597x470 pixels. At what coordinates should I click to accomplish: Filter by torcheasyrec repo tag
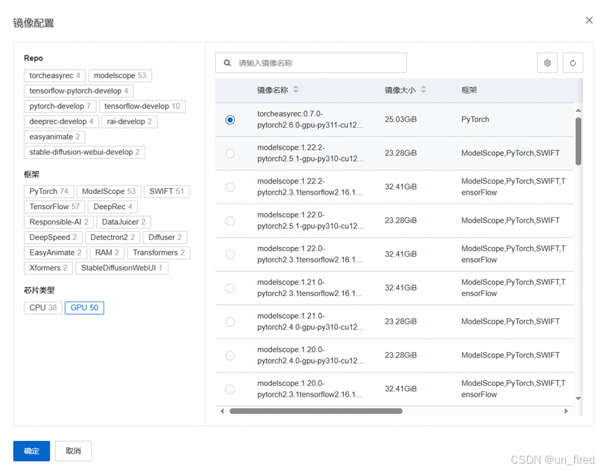point(55,75)
